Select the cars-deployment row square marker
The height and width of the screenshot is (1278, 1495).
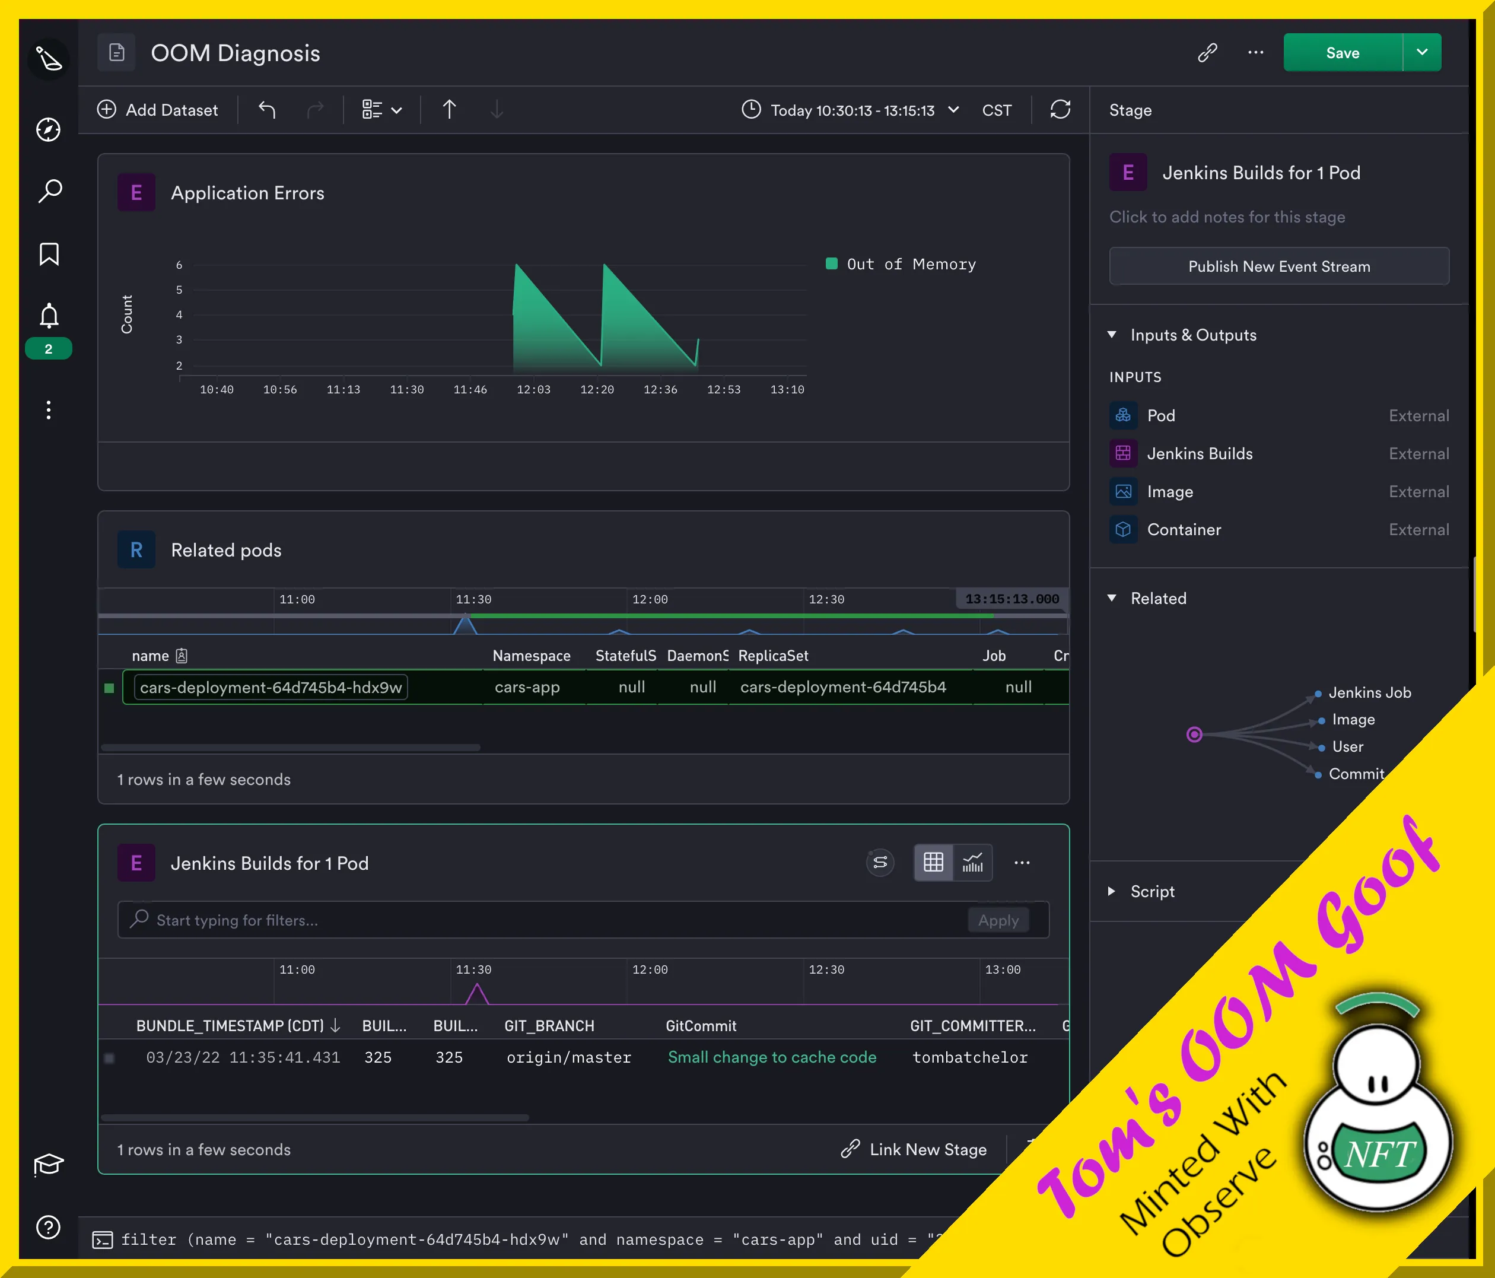tap(109, 688)
